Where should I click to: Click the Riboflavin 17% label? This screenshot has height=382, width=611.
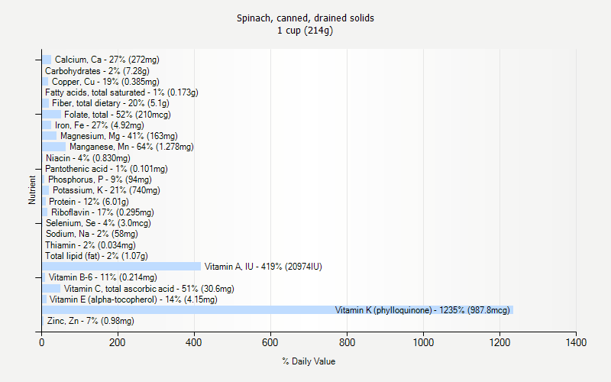[x=102, y=212]
